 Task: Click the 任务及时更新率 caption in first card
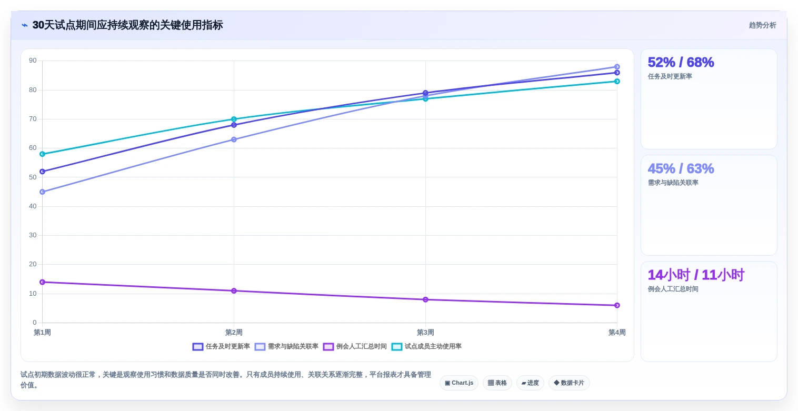[x=670, y=76]
